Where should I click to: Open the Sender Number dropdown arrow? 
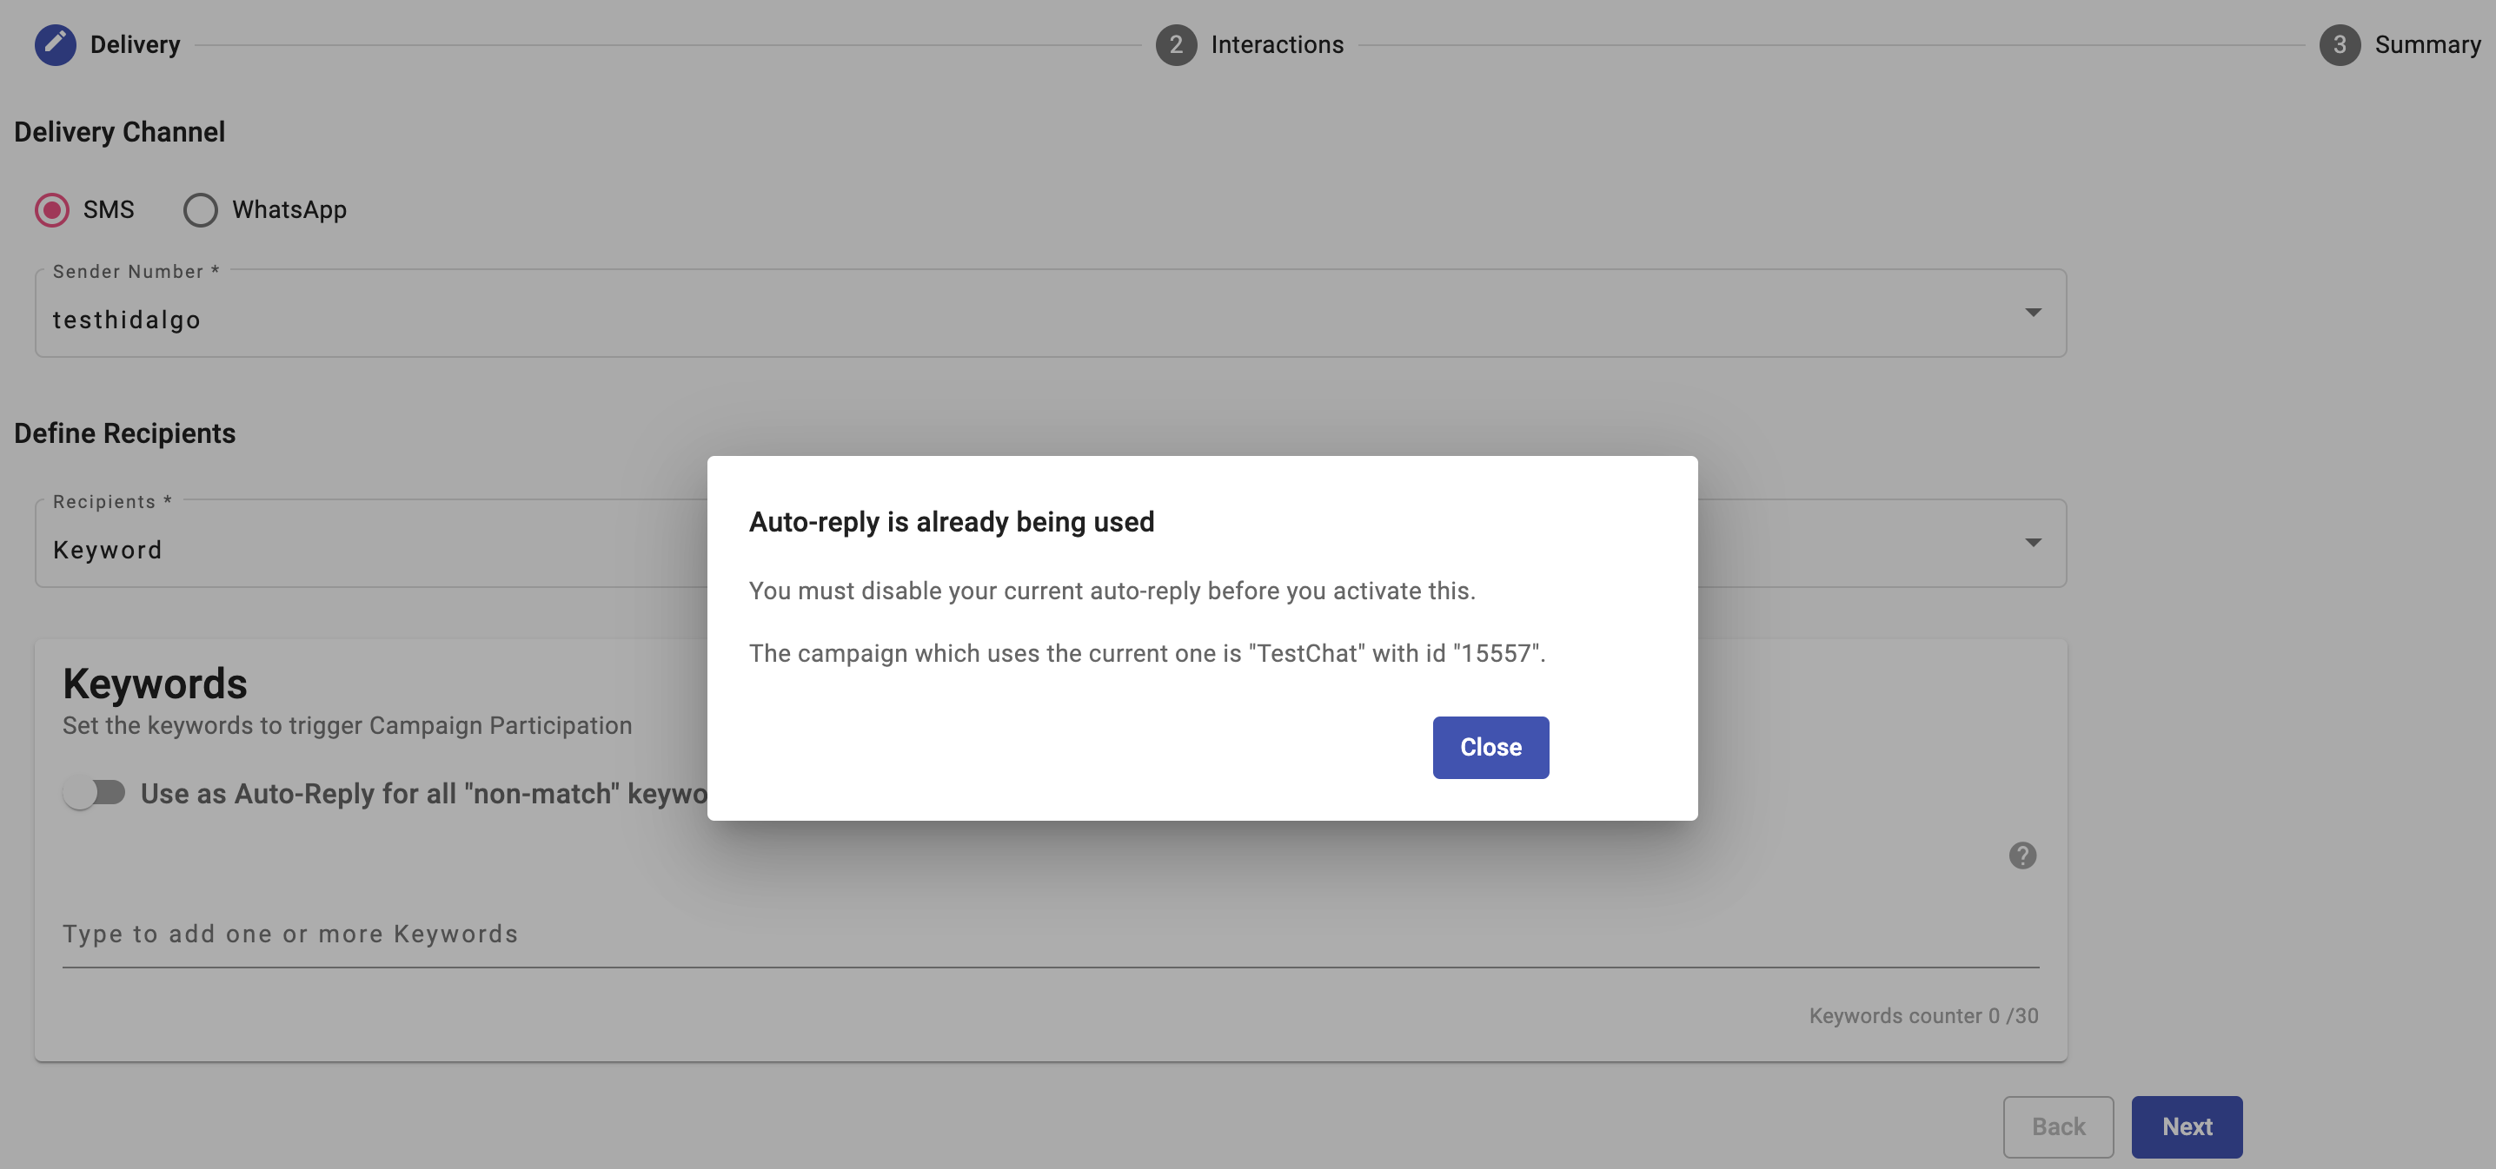coord(2033,312)
